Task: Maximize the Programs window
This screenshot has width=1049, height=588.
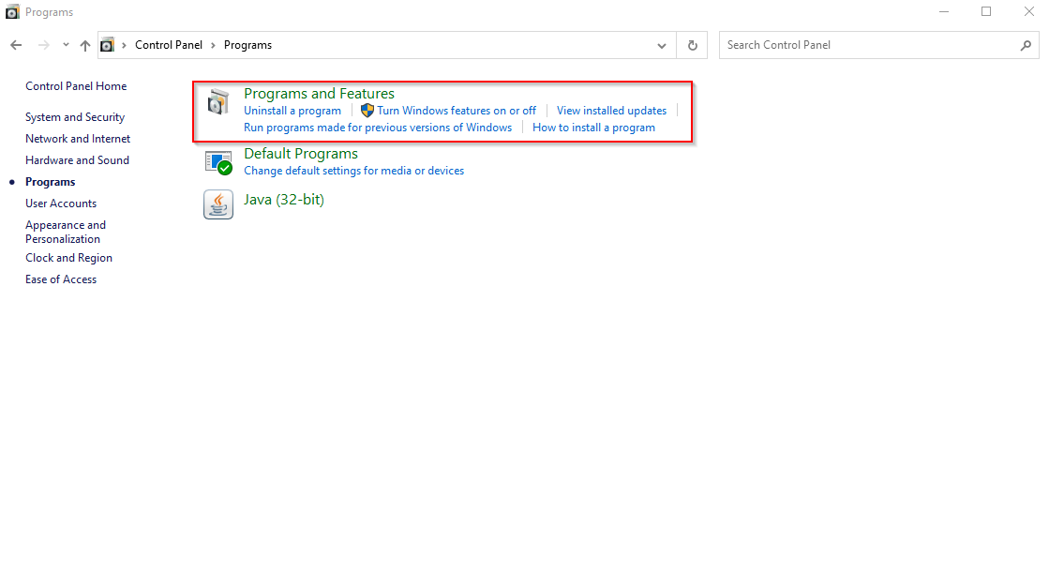Action: (x=986, y=11)
